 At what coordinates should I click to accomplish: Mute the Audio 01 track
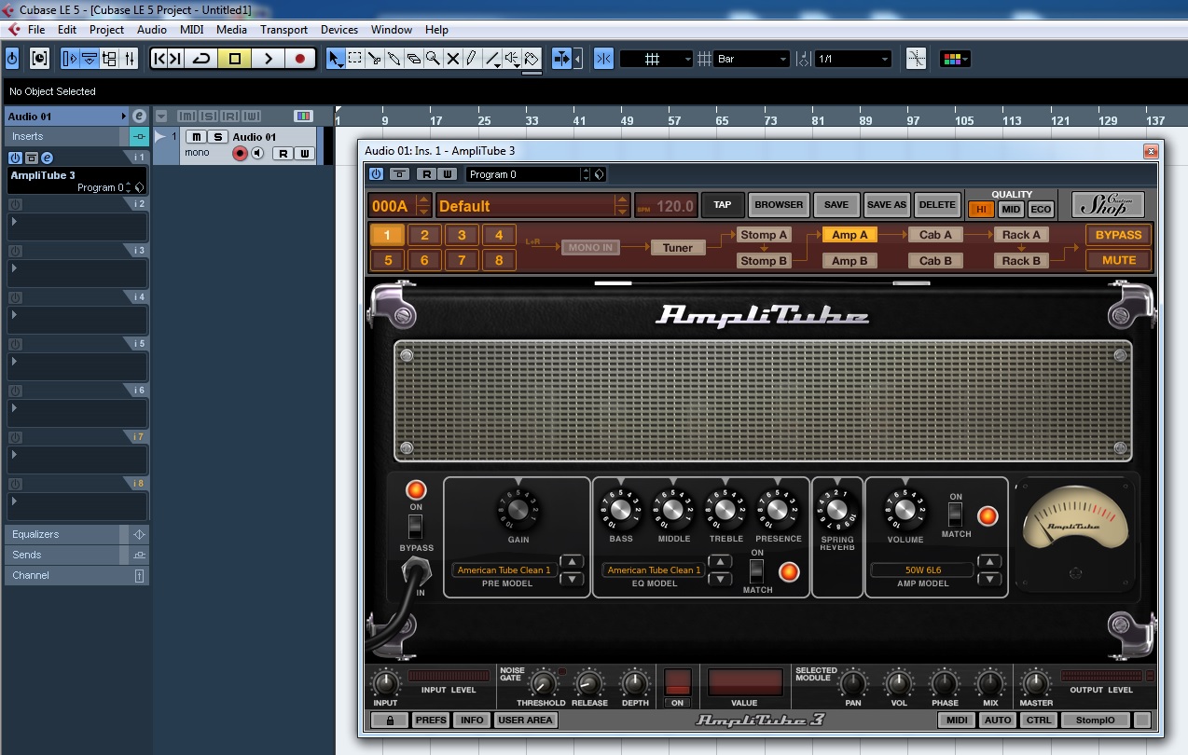(195, 137)
